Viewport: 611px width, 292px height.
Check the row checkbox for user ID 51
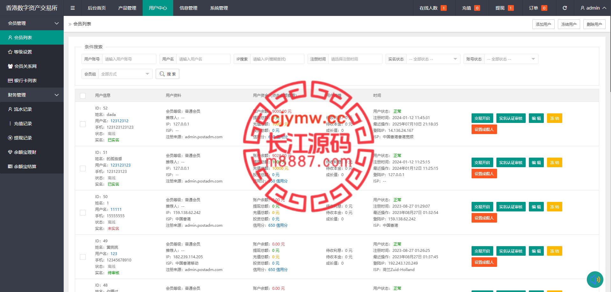pos(83,168)
